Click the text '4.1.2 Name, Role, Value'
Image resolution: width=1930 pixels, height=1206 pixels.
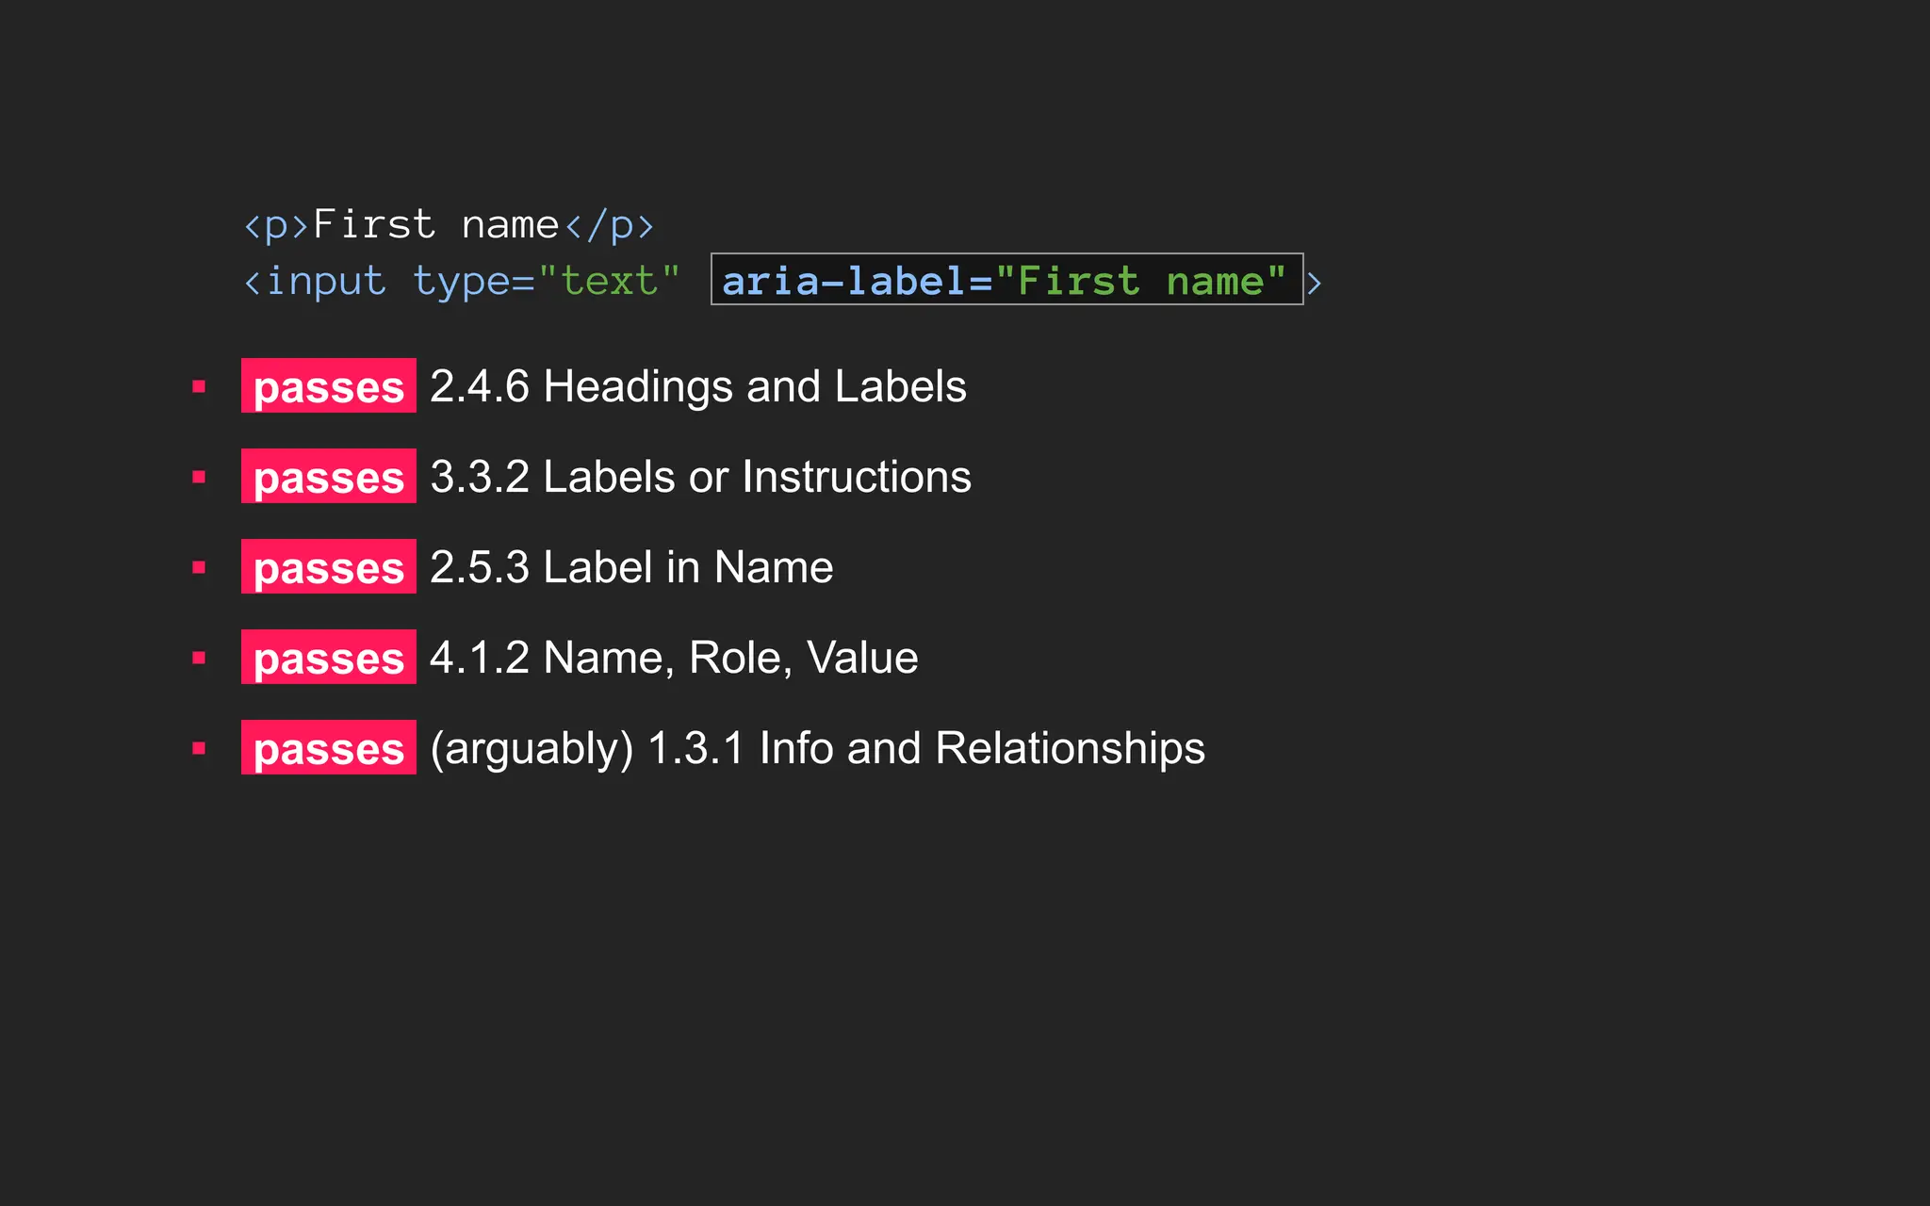674,658
